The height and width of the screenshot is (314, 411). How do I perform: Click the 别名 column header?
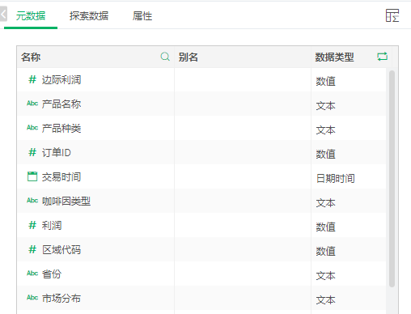coord(188,57)
